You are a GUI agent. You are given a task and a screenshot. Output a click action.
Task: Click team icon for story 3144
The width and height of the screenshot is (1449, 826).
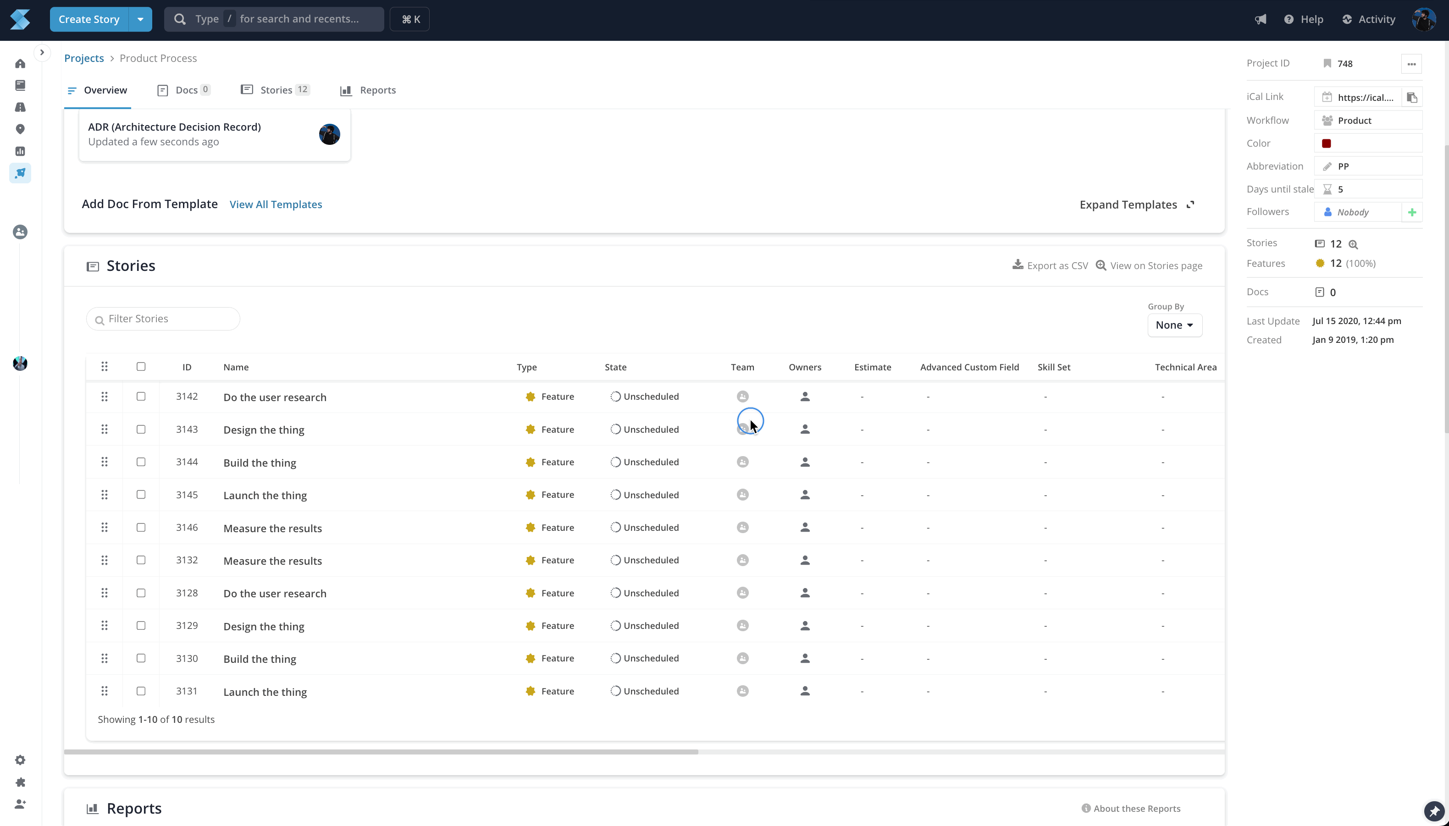[x=743, y=463]
